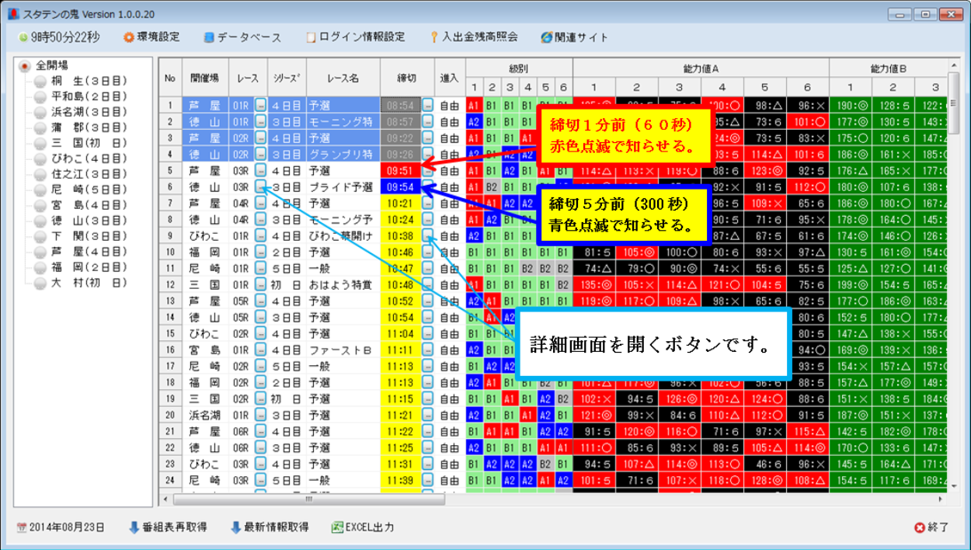Open detail button after 02R in row 3 芦屋
This screenshot has height=550, width=971.
[x=261, y=137]
